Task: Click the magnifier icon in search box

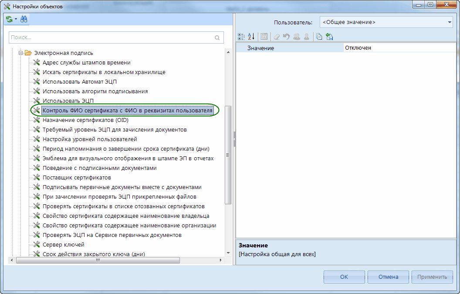Action: (217, 38)
